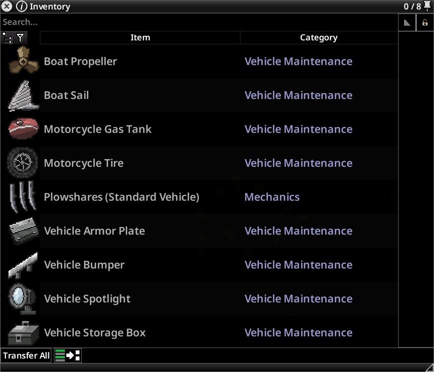Toggle the pin window icon

428,6
